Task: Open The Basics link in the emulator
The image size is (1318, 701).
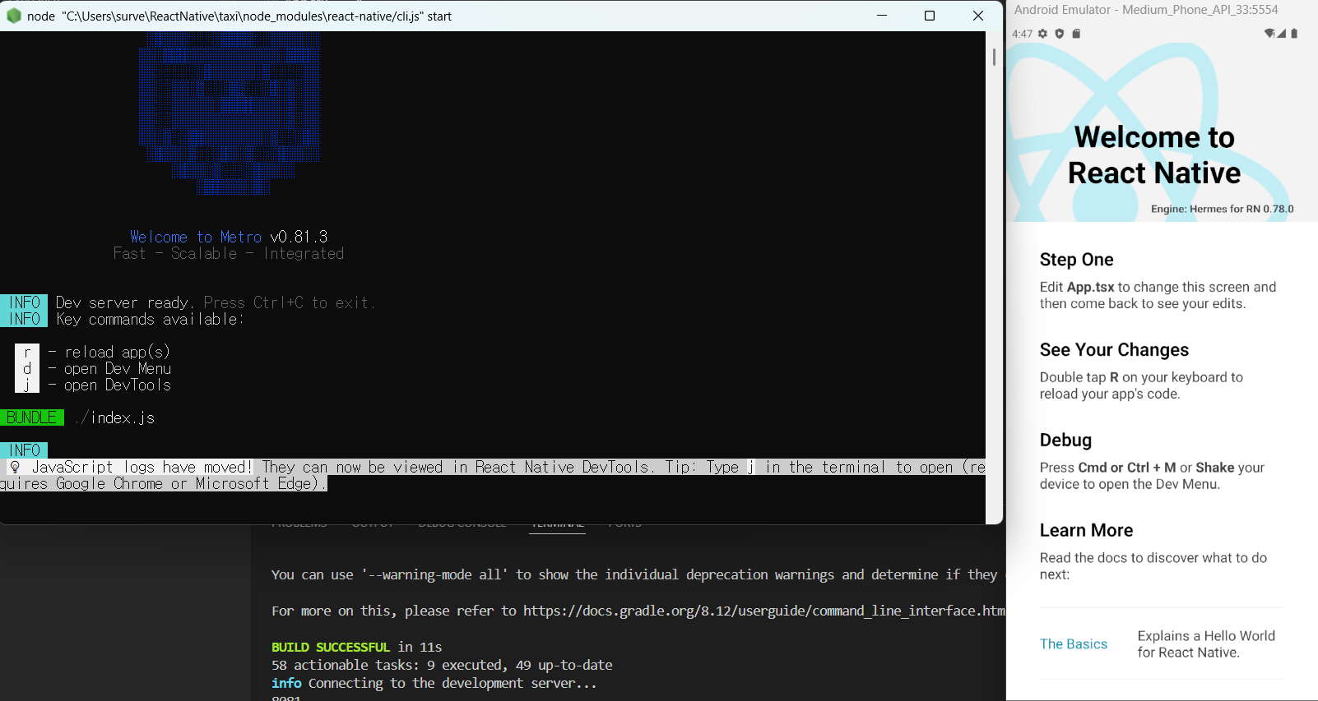Action: click(1074, 644)
